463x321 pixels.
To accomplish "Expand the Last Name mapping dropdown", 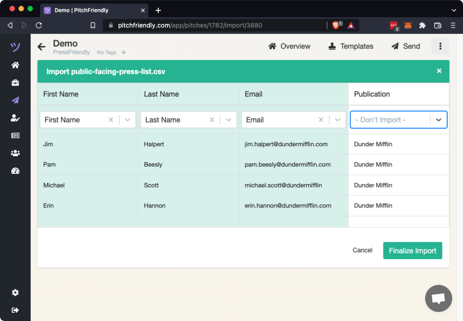I will coord(228,120).
